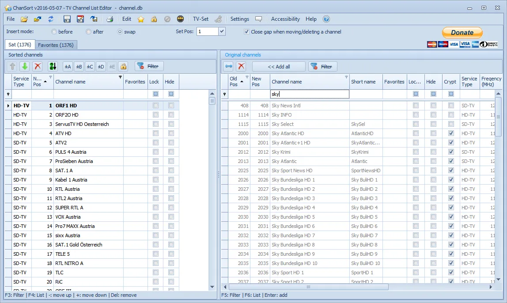Click the yellow star favorites icon
Viewport: 507px width, 303px height.
[x=141, y=19]
